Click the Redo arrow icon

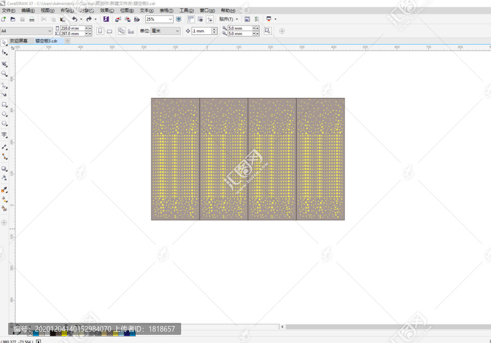coord(89,19)
